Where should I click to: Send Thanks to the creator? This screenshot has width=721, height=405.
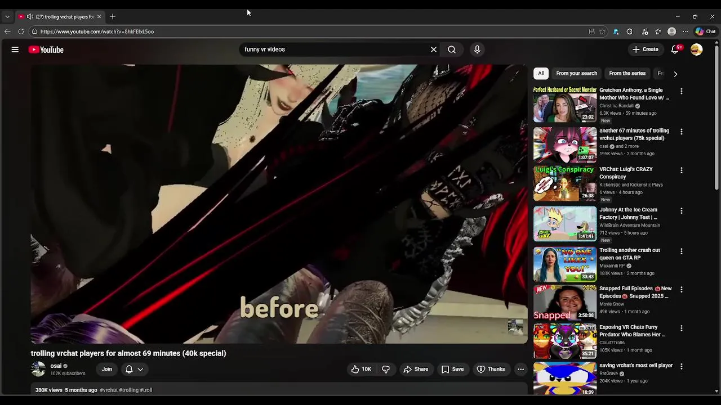tap(491, 369)
